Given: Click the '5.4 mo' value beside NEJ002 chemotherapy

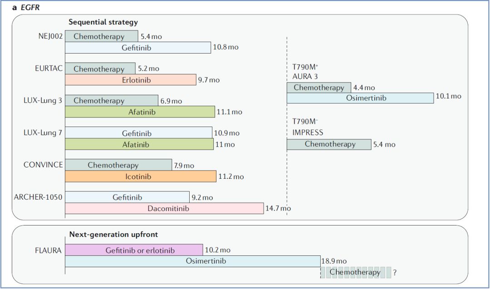Looking at the screenshot, I should click(x=151, y=37).
